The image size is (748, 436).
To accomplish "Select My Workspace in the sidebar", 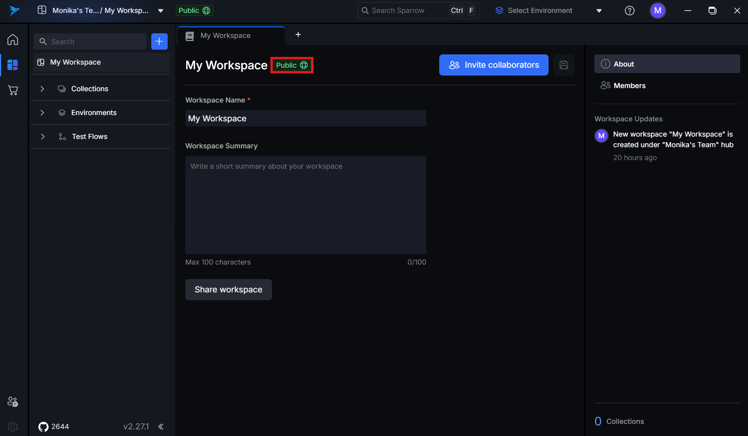I will point(101,62).
